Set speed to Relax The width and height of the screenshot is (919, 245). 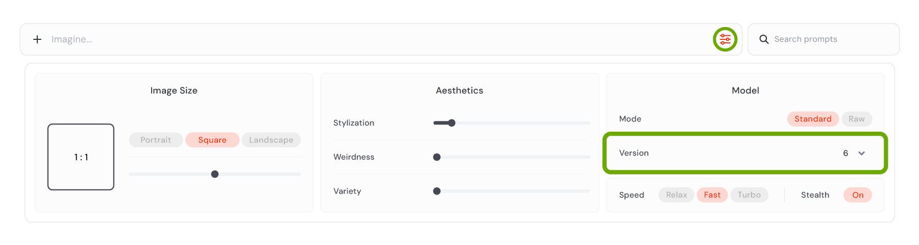[676, 195]
